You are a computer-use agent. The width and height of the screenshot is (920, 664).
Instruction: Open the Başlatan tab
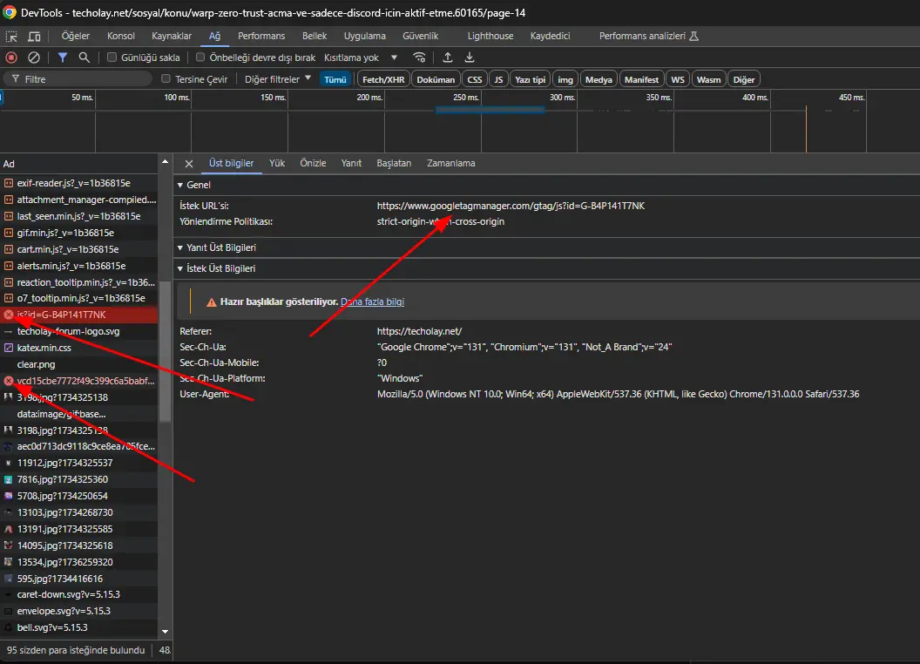point(394,163)
